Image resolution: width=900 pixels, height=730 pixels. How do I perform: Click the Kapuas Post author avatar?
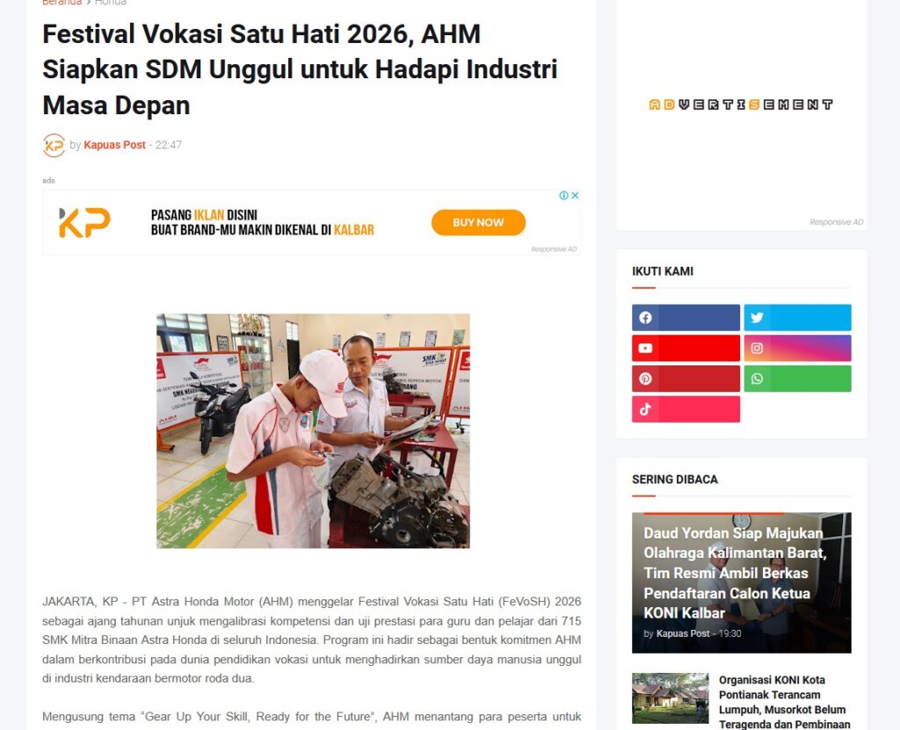tap(54, 145)
